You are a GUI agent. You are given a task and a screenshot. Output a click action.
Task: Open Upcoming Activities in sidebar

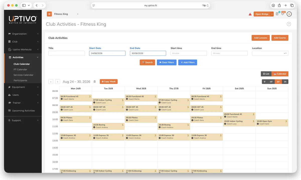(23, 110)
